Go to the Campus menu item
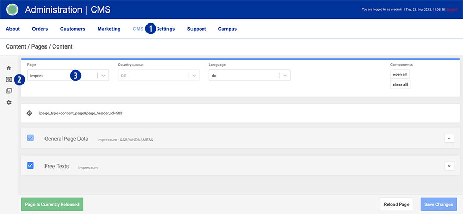 (x=227, y=29)
